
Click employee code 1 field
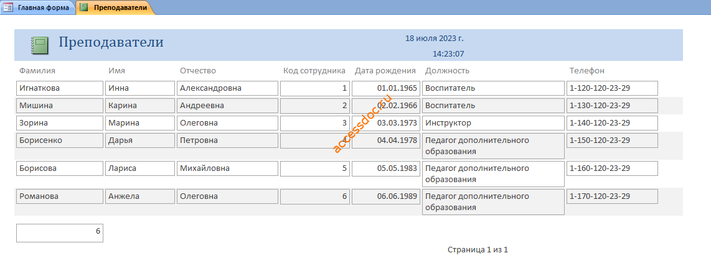click(x=314, y=88)
